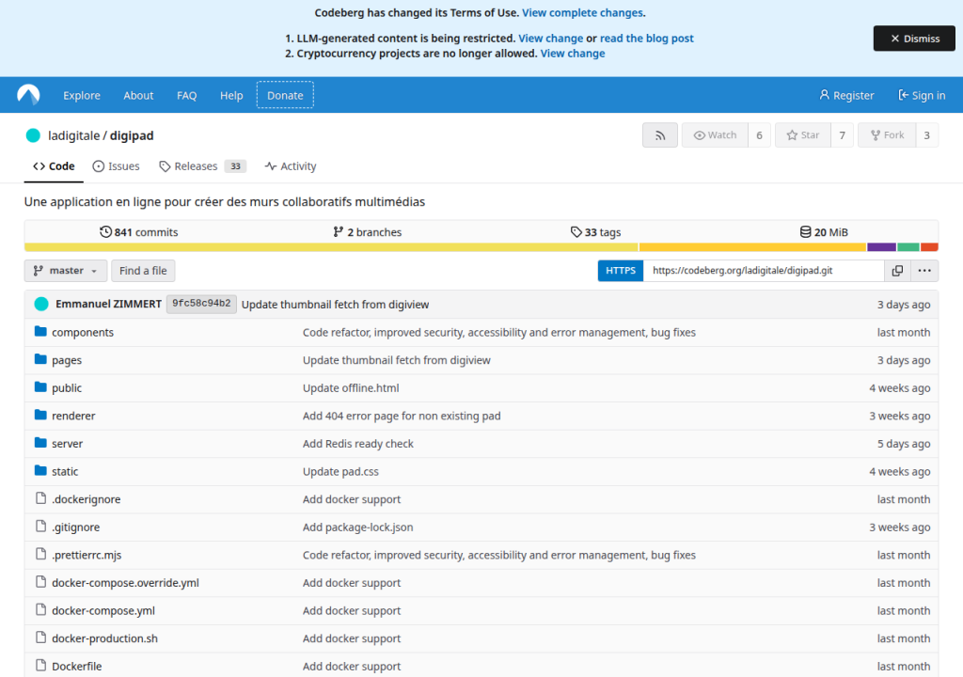Click the docker-compose.yml file icon
963x677 pixels.
point(41,610)
